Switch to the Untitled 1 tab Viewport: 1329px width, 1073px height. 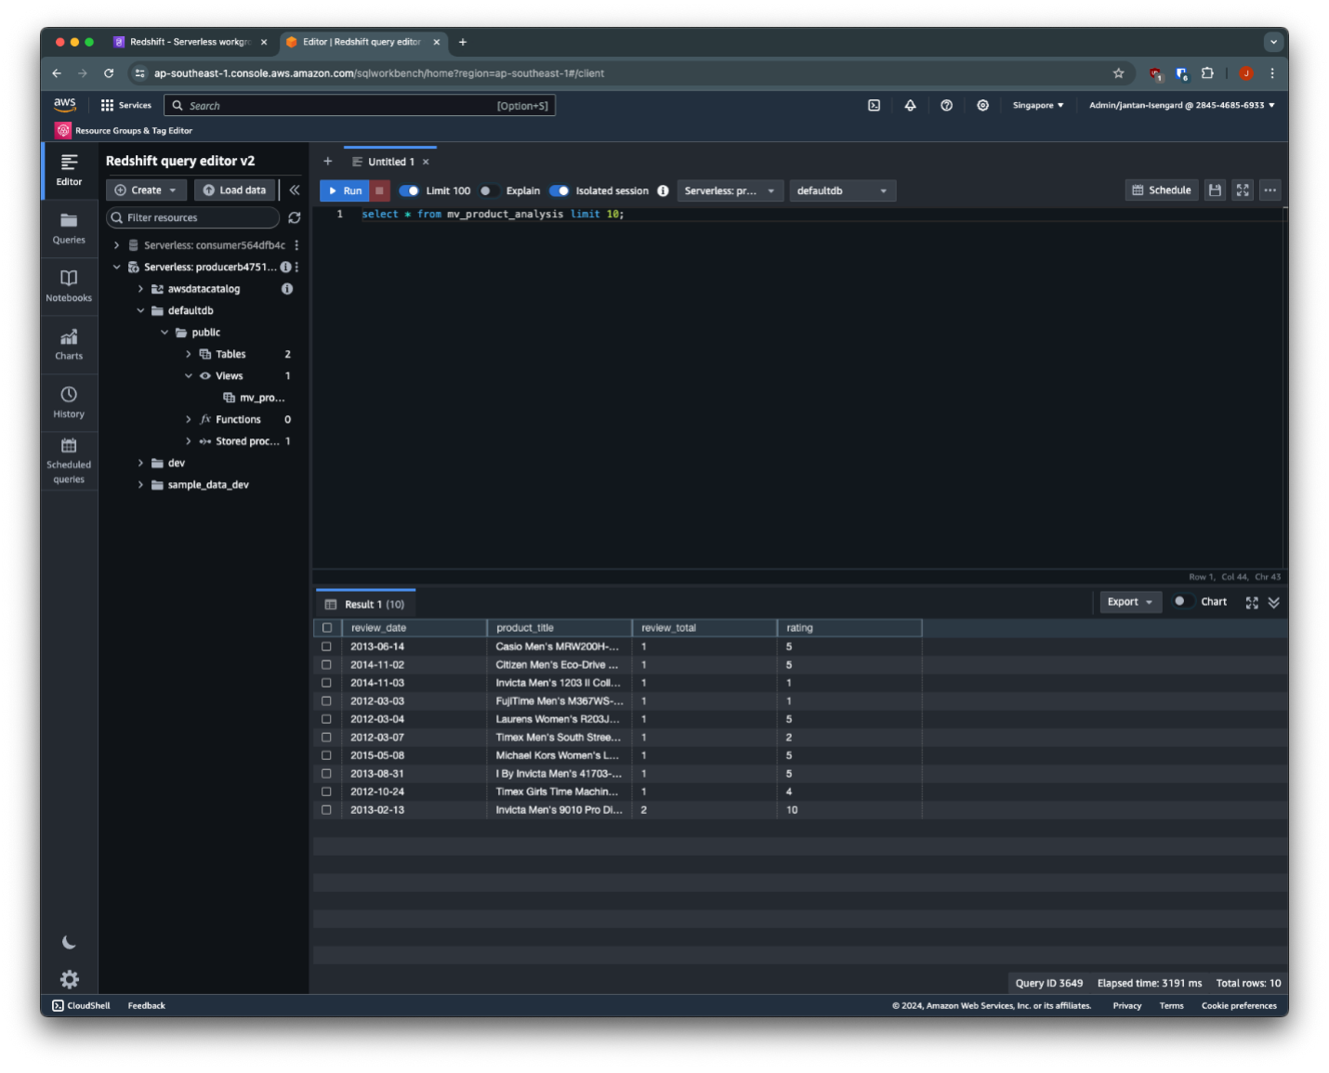[390, 162]
